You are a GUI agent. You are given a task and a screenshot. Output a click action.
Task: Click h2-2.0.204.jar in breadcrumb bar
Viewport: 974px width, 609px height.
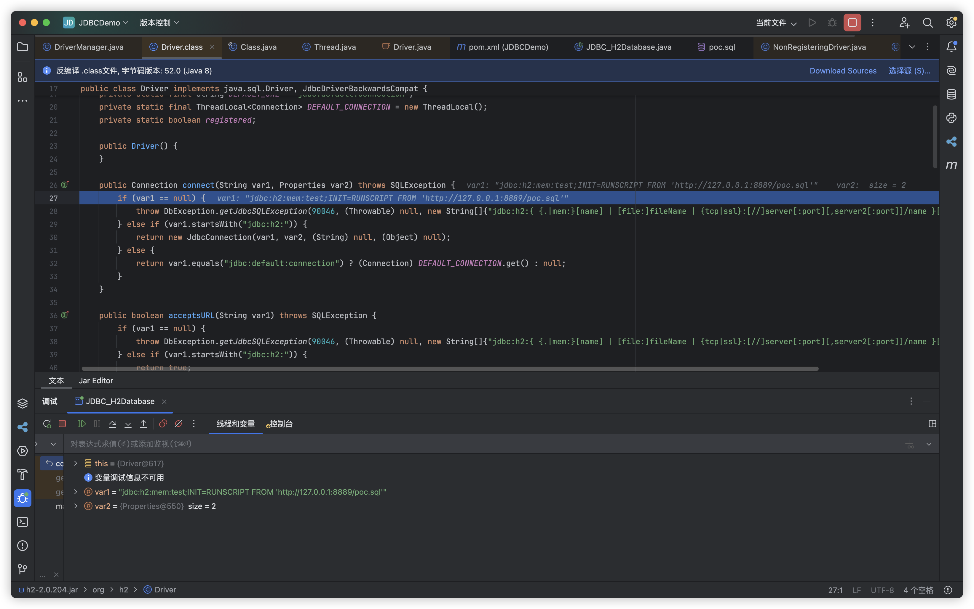(48, 590)
